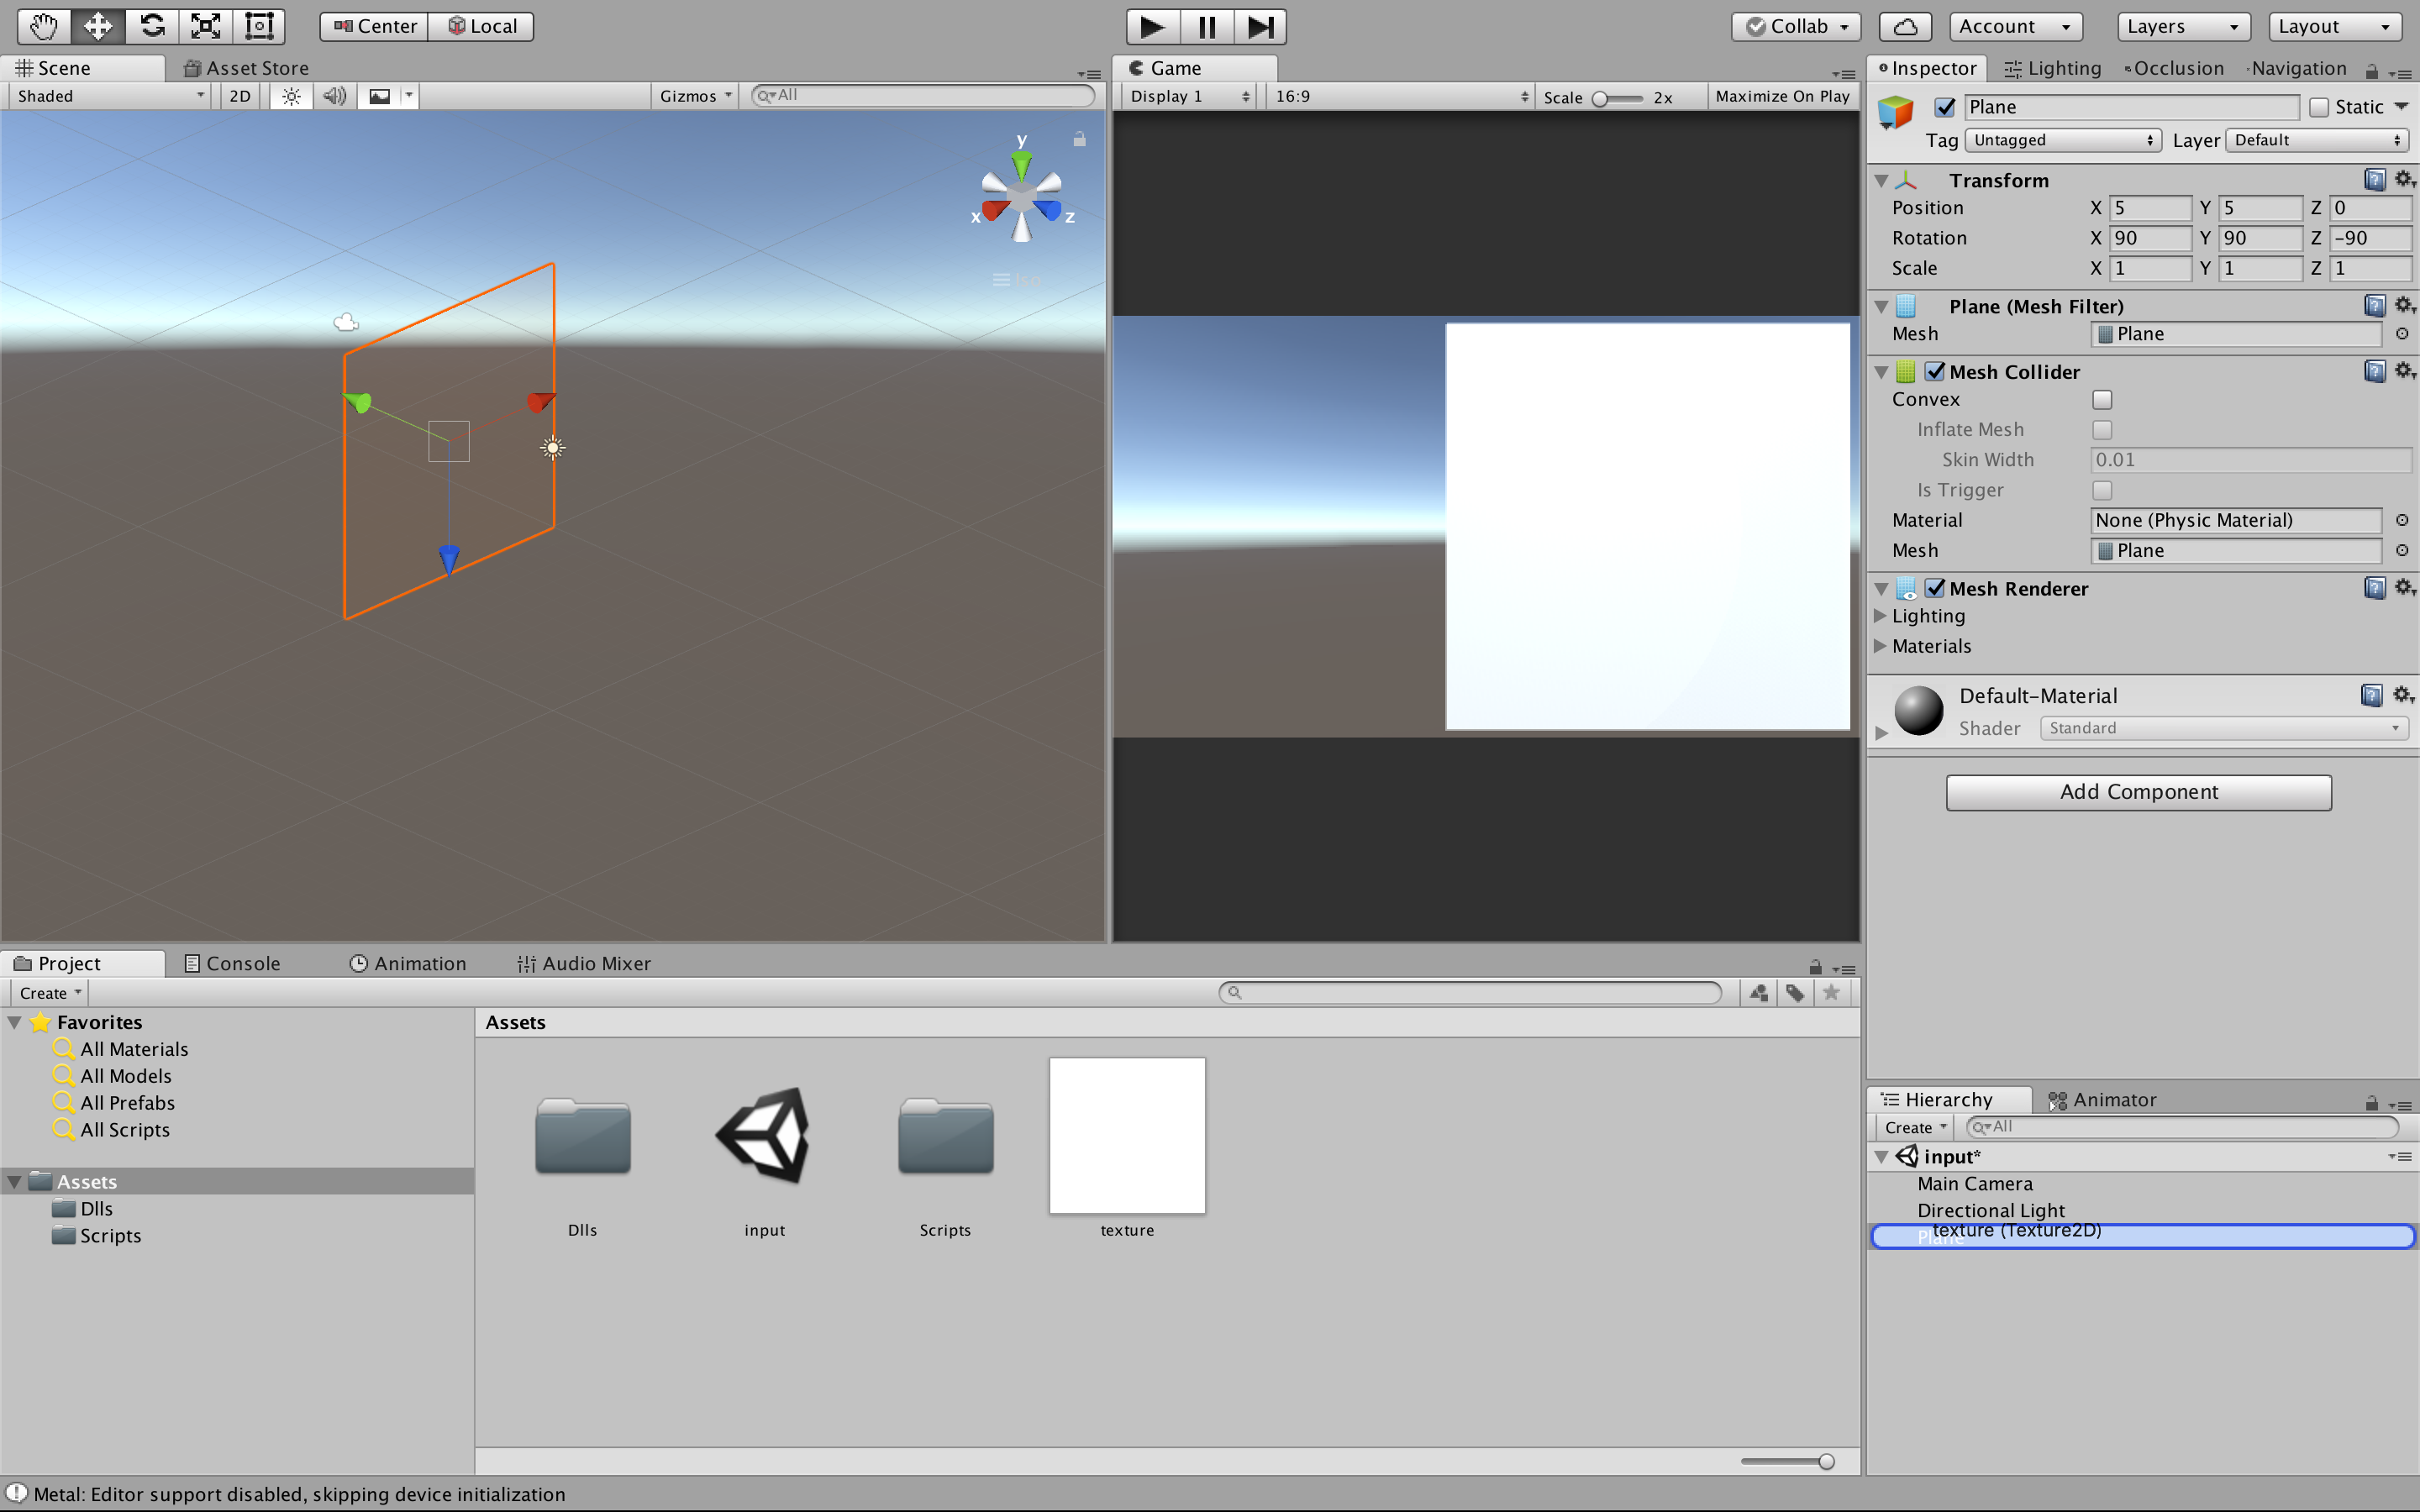Click the Gizmos dropdown in Scene view
Image resolution: width=2420 pixels, height=1512 pixels.
point(690,96)
